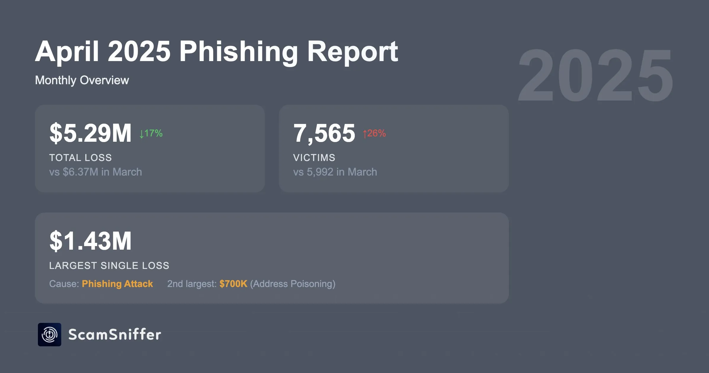This screenshot has height=373, width=709.
Task: Click the 7,565 victims figure
Action: click(324, 134)
